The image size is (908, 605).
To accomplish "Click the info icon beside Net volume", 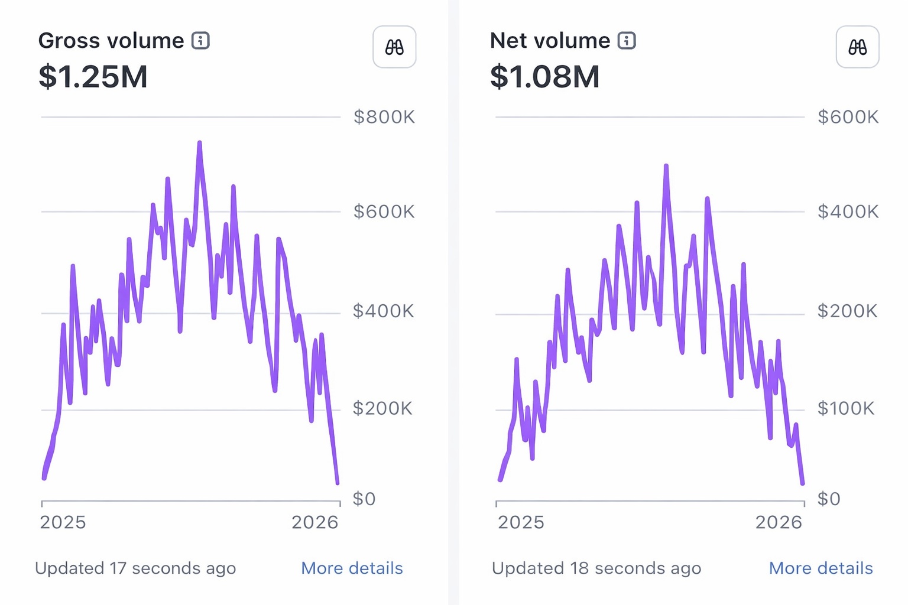I will coord(627,41).
